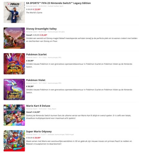Open the FIFA 23 Legacy Edition cover image
Screen dimensions: 147x153
(14, 12)
